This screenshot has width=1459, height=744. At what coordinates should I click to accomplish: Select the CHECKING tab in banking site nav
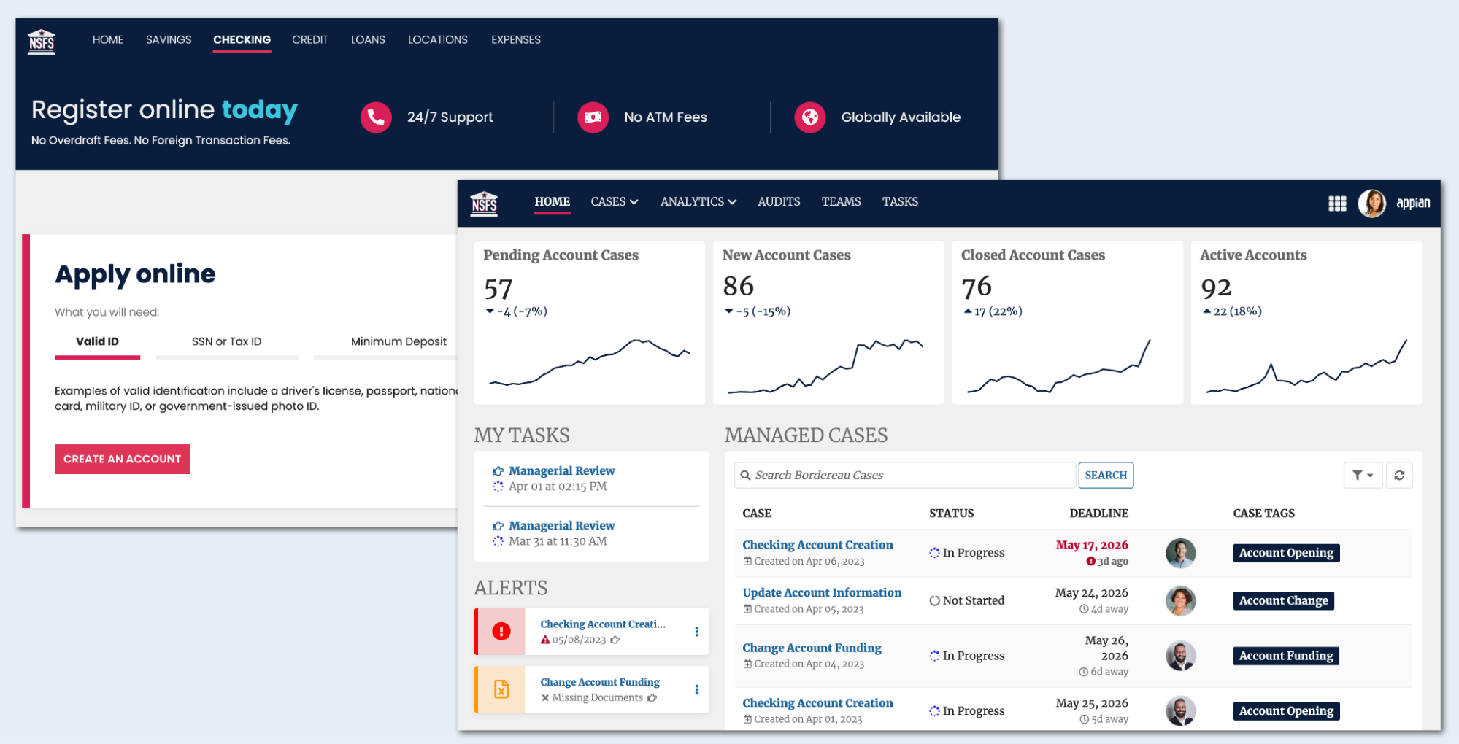point(242,40)
